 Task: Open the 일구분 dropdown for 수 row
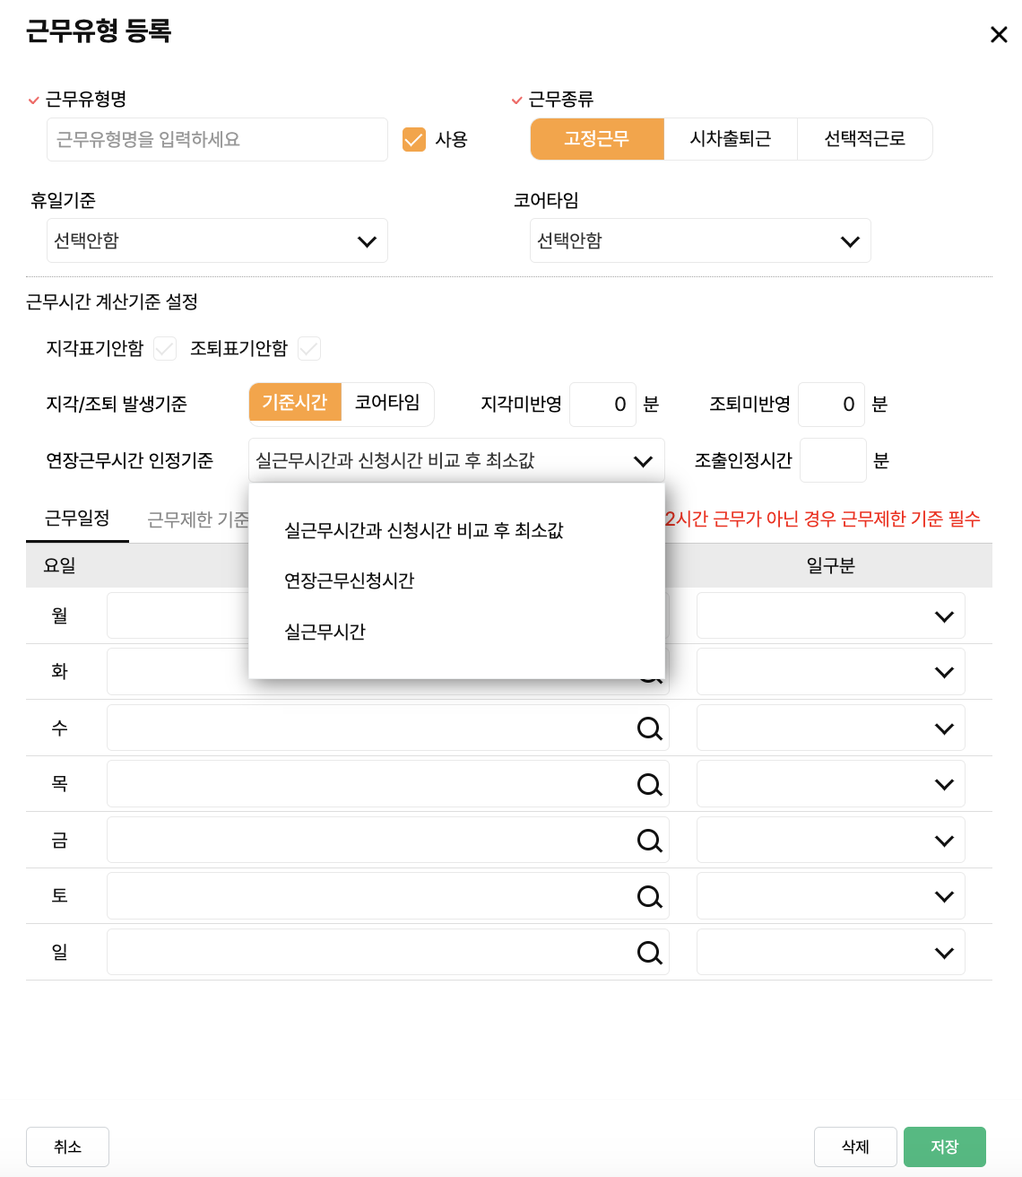(830, 728)
